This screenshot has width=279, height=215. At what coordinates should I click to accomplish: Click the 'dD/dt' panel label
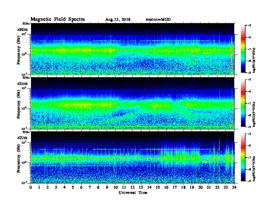(23, 84)
